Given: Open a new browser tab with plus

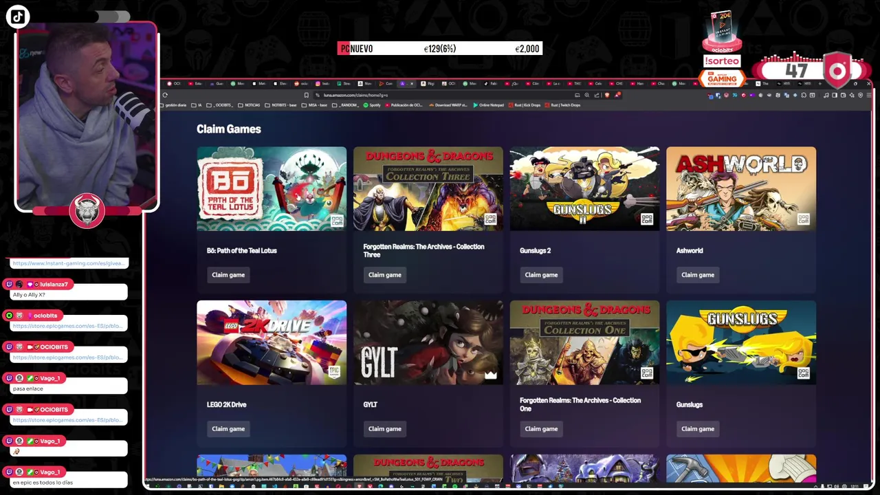Looking at the screenshot, I should pos(819,84).
